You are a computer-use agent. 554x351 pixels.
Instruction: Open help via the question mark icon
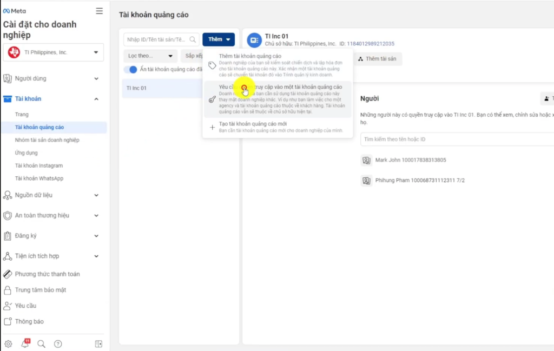pyautogui.click(x=58, y=344)
